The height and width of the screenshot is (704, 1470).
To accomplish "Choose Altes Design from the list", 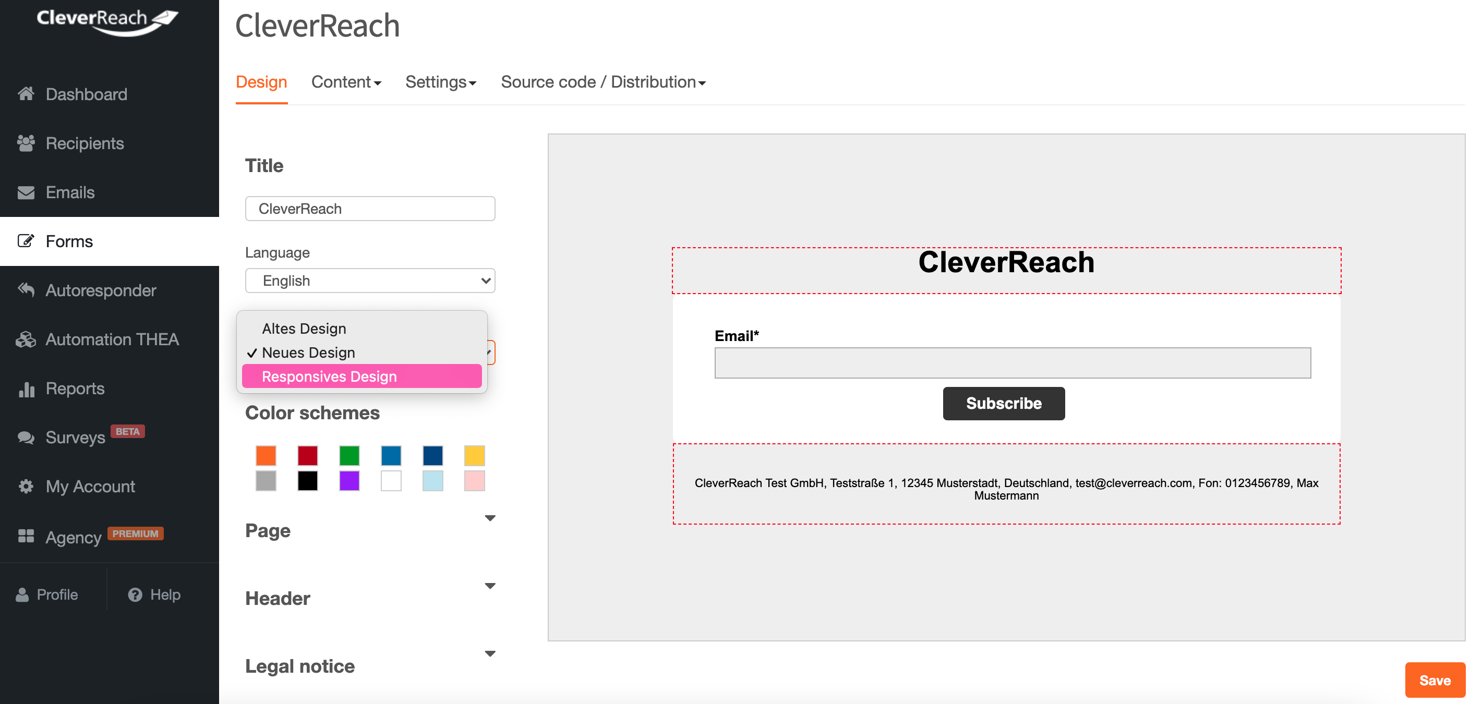I will point(304,329).
